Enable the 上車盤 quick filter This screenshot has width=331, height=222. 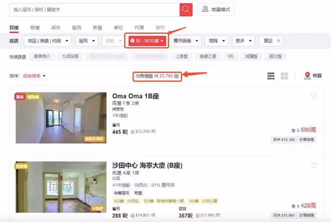(182, 56)
